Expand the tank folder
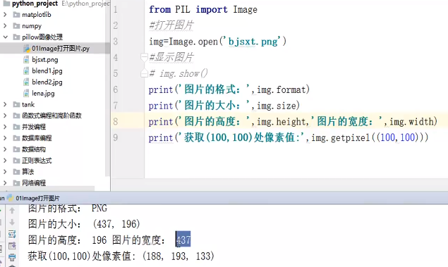Viewport: 448px width, 267px height. click(5, 104)
